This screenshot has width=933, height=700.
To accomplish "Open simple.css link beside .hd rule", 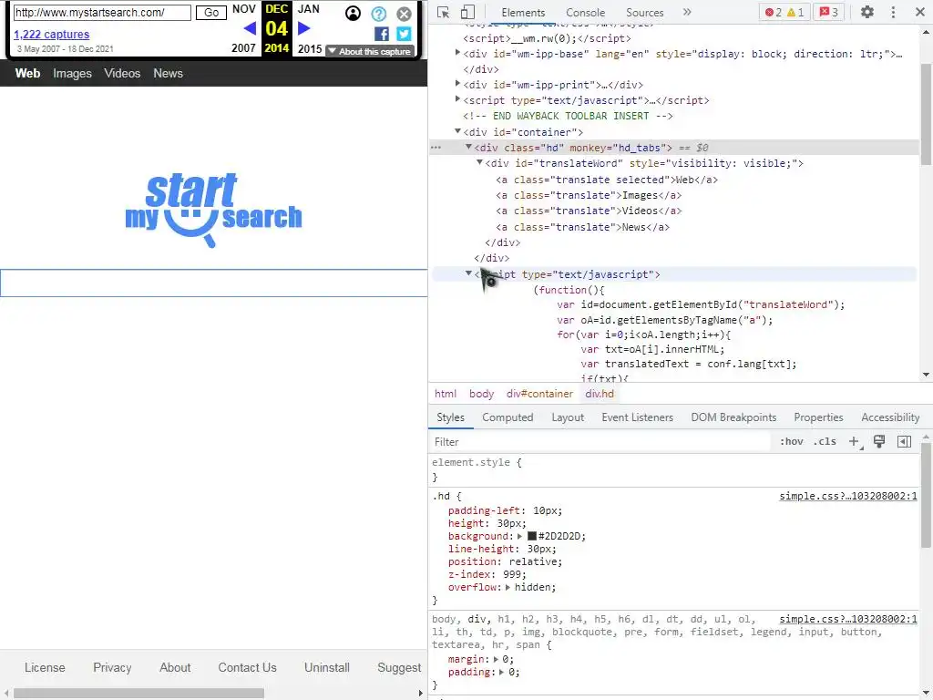I will pyautogui.click(x=848, y=496).
